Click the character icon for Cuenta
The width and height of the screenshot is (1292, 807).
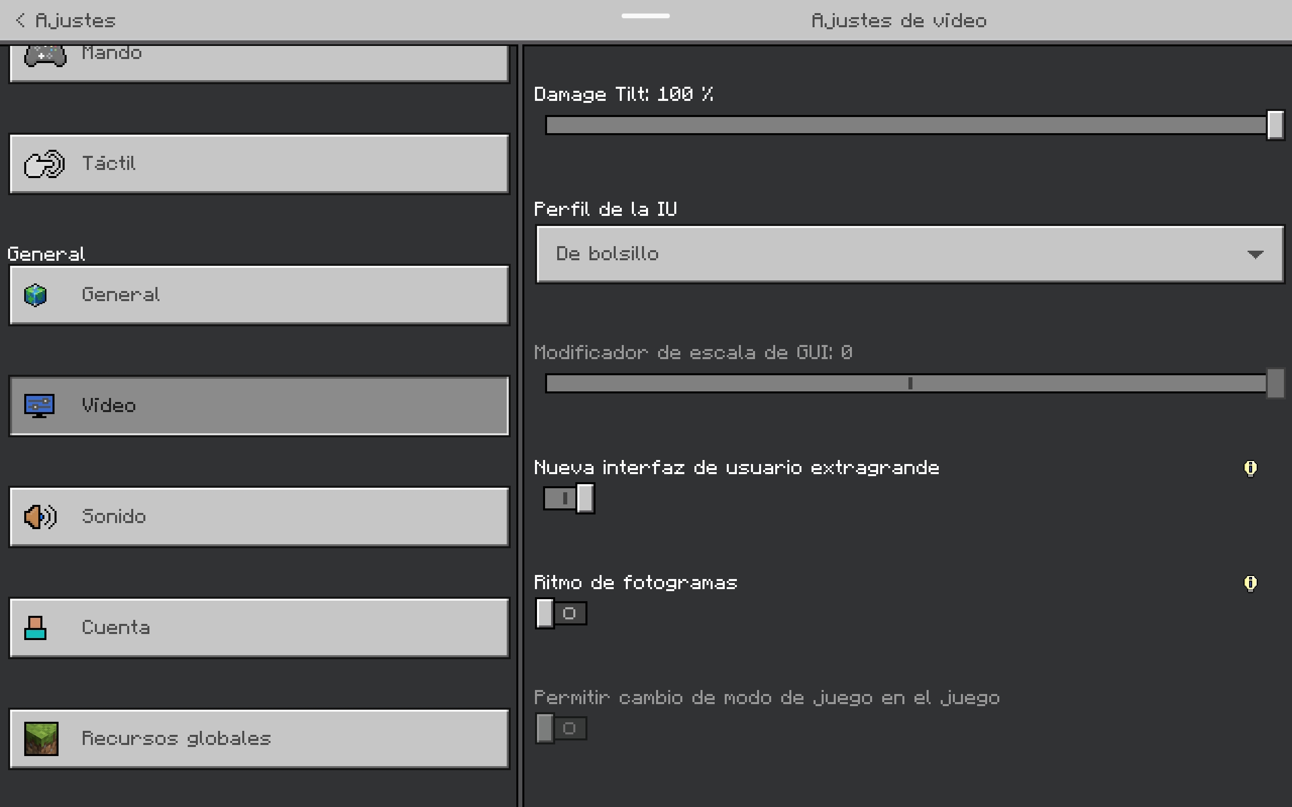35,627
